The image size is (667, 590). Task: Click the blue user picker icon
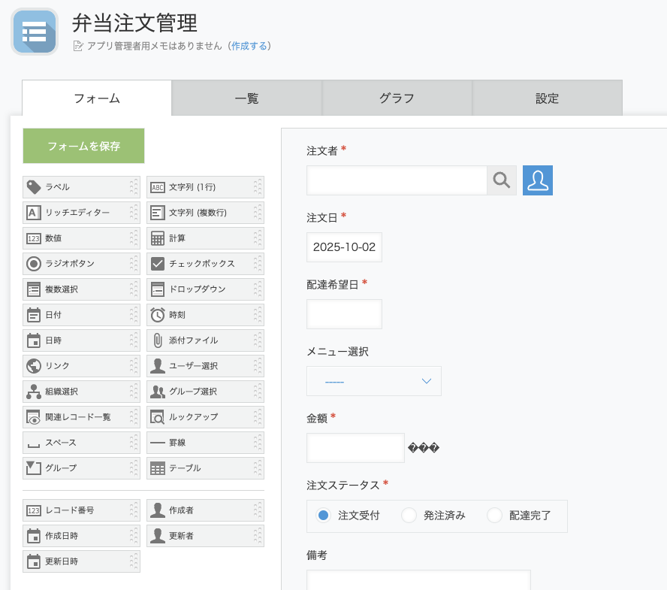click(x=538, y=180)
